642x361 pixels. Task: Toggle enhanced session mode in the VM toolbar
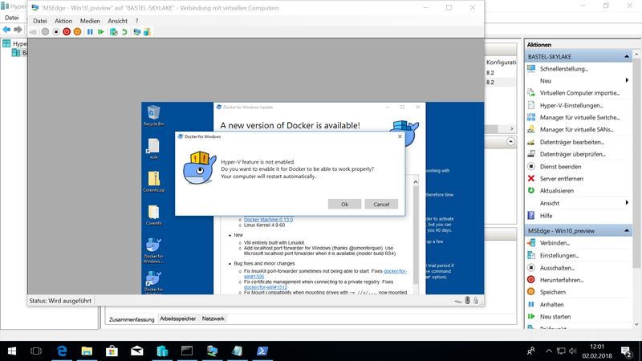(x=136, y=32)
